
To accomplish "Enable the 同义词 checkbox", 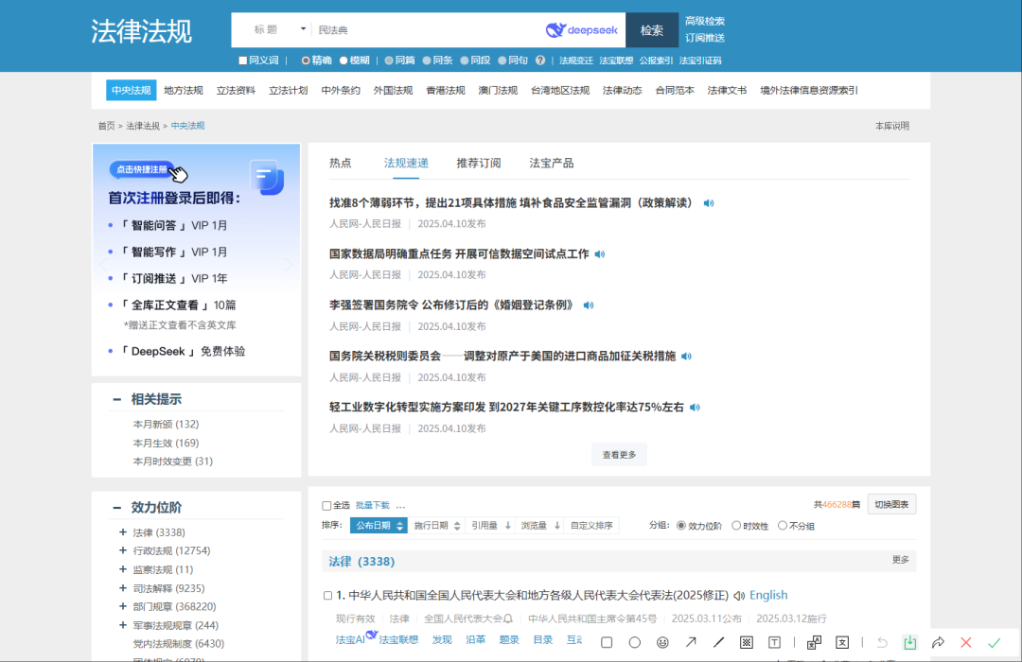I will coord(243,61).
